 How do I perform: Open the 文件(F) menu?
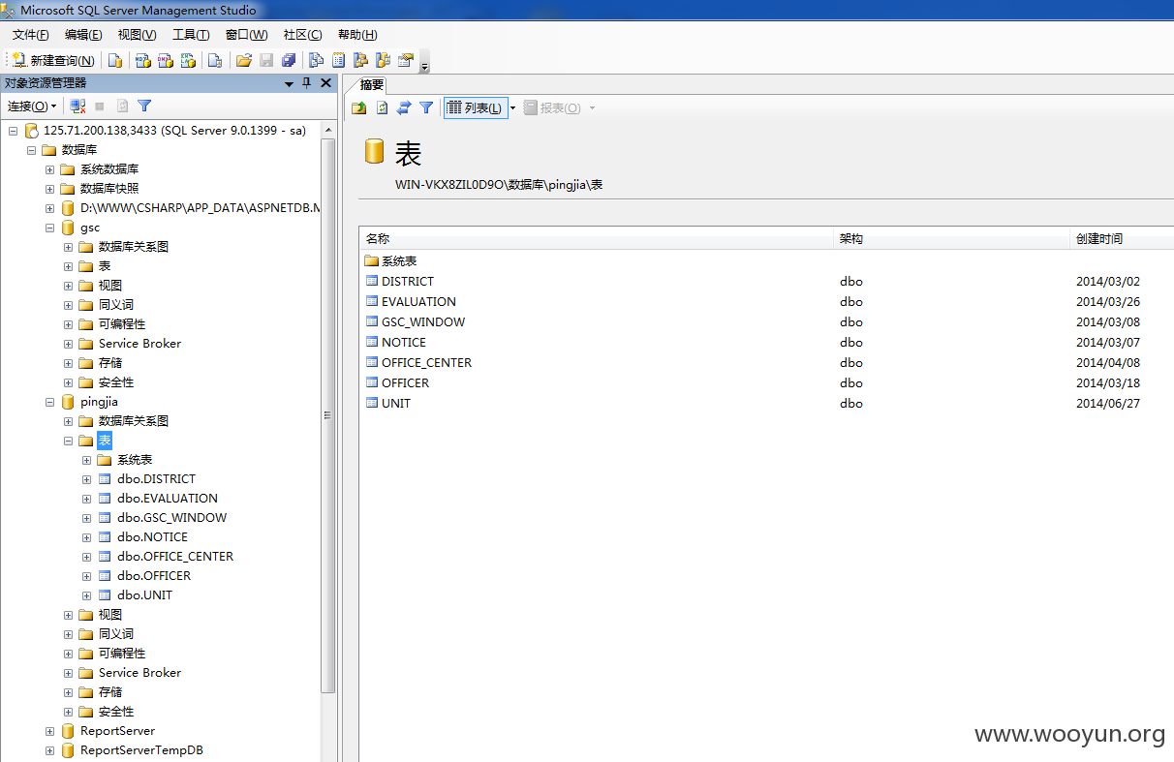31,35
